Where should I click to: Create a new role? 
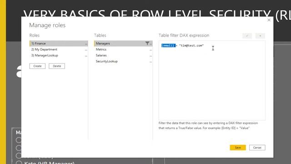tap(37, 66)
